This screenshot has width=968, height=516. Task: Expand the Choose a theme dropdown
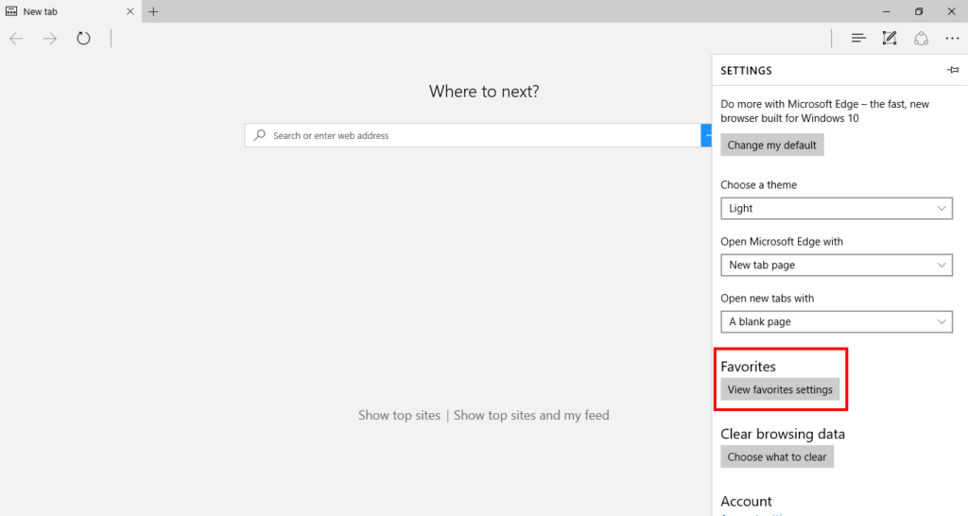click(836, 209)
